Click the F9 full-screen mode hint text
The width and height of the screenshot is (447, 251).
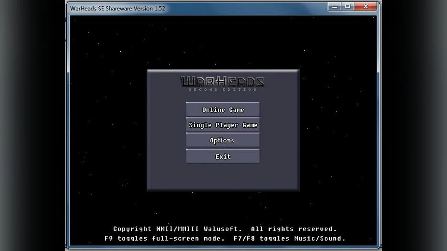point(165,238)
